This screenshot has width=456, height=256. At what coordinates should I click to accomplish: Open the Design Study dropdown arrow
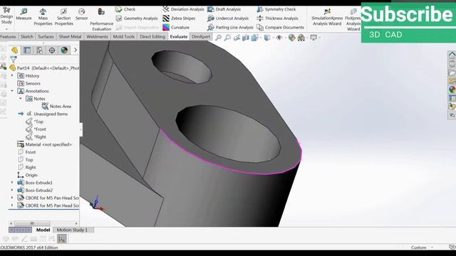tap(6, 29)
